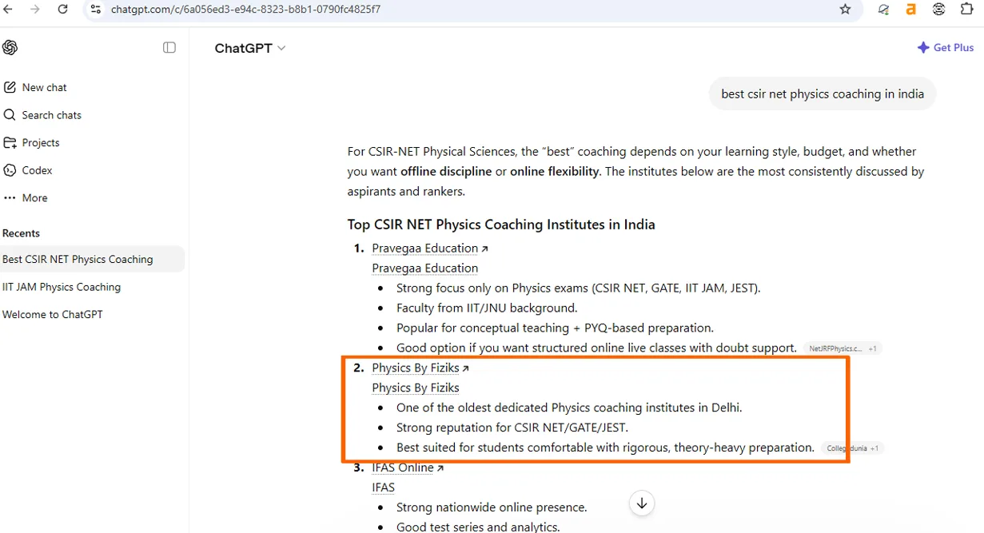Open recent chat 'Welcome to ChatGPT'
The image size is (984, 533).
(53, 314)
